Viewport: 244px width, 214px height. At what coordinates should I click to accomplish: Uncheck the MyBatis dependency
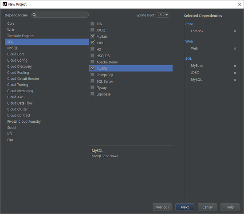(x=92, y=36)
